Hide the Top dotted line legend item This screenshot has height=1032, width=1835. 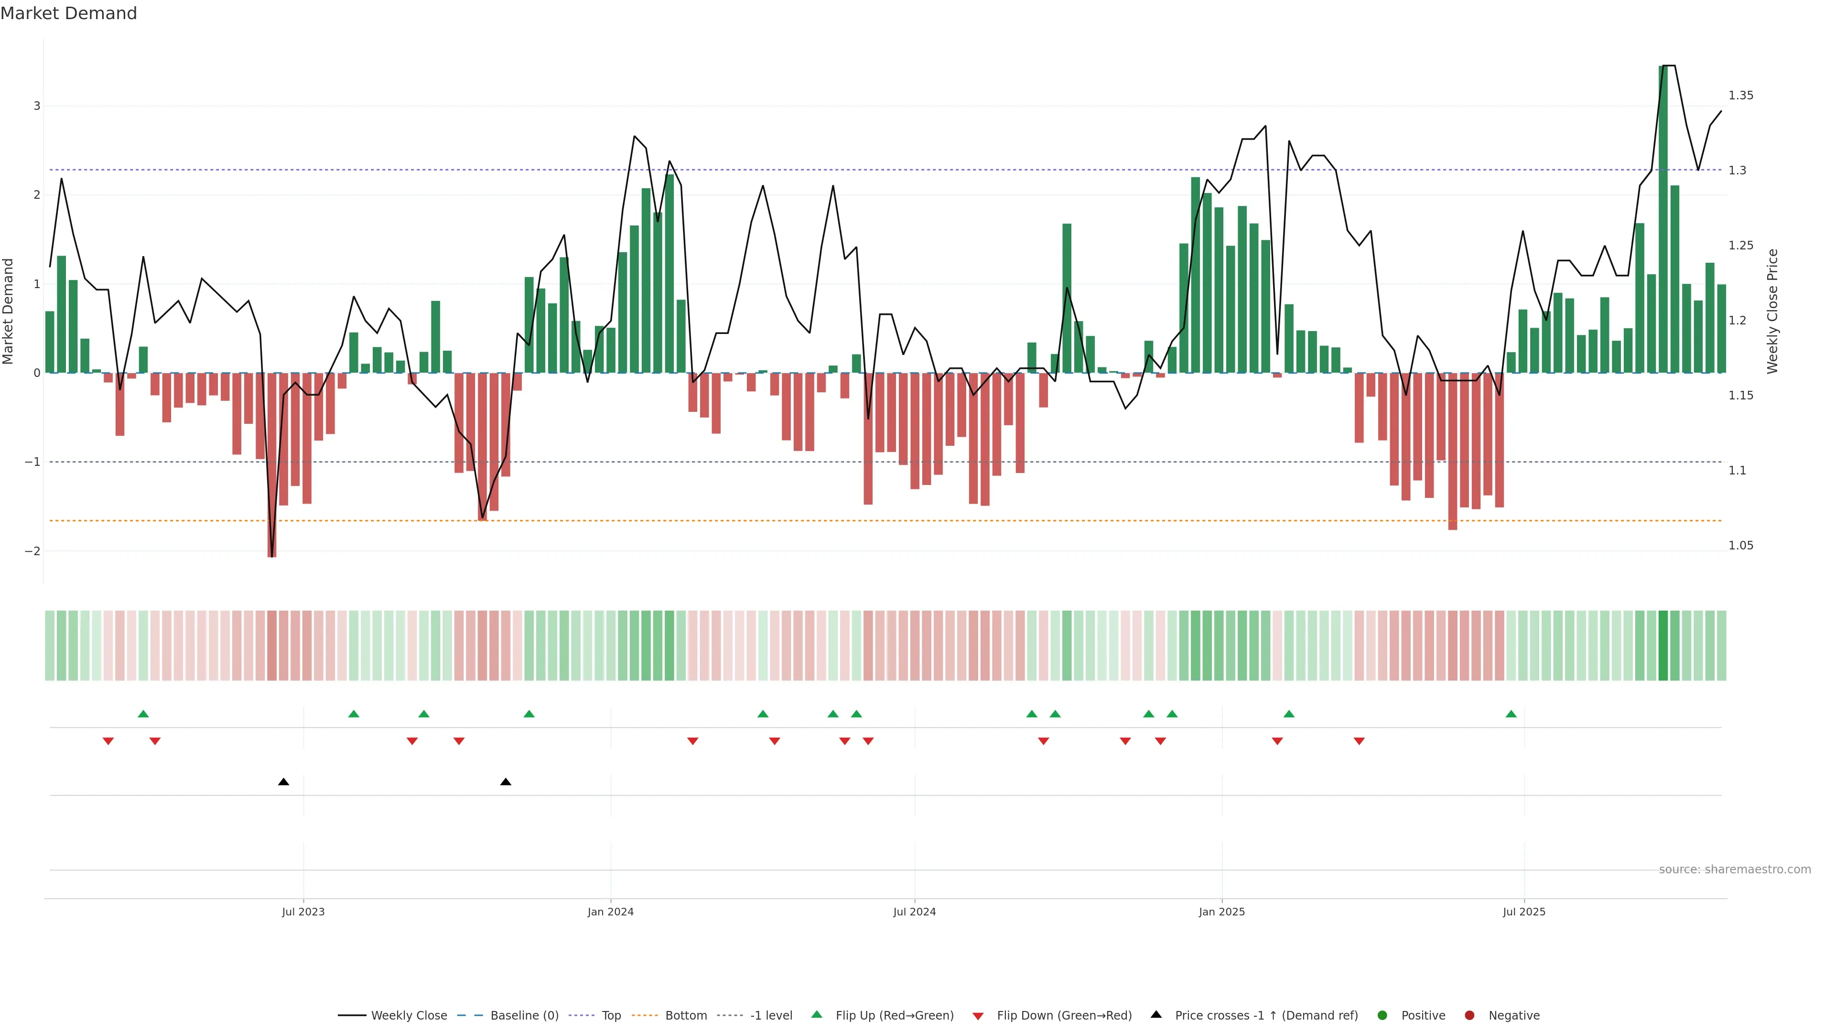(x=611, y=1016)
